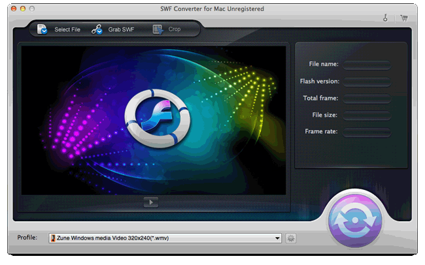Click the Grab SWF label
The width and height of the screenshot is (425, 265).
(121, 29)
